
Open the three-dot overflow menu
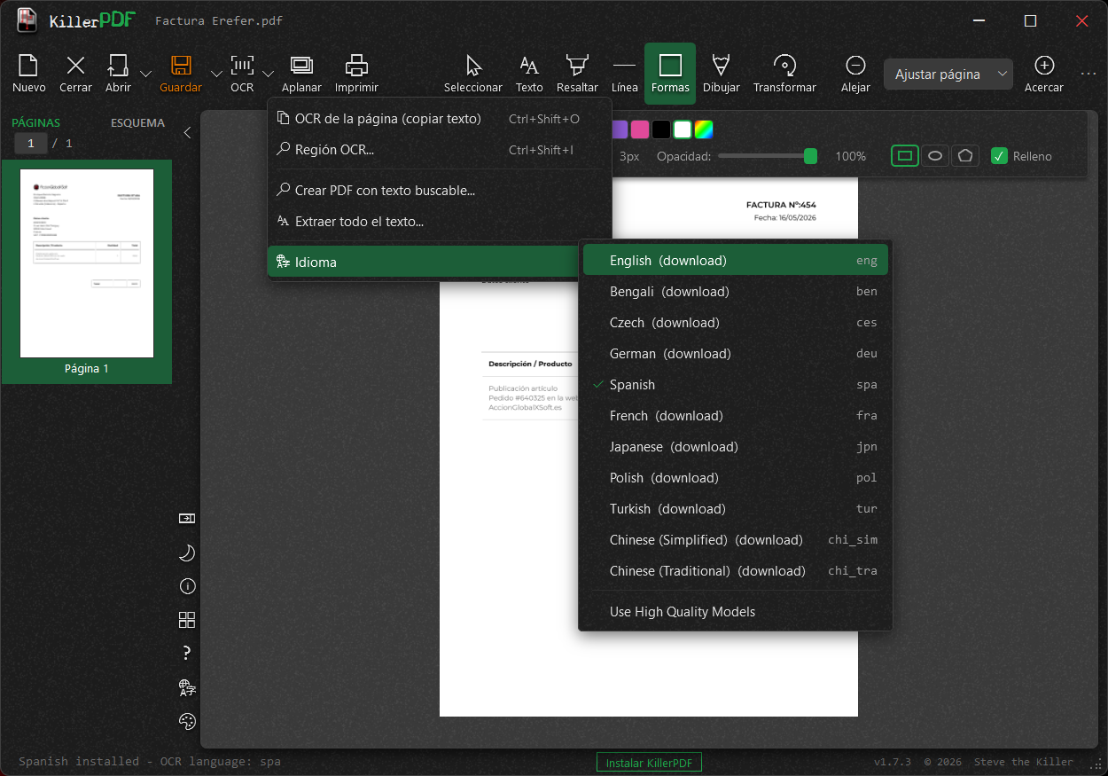1089,74
